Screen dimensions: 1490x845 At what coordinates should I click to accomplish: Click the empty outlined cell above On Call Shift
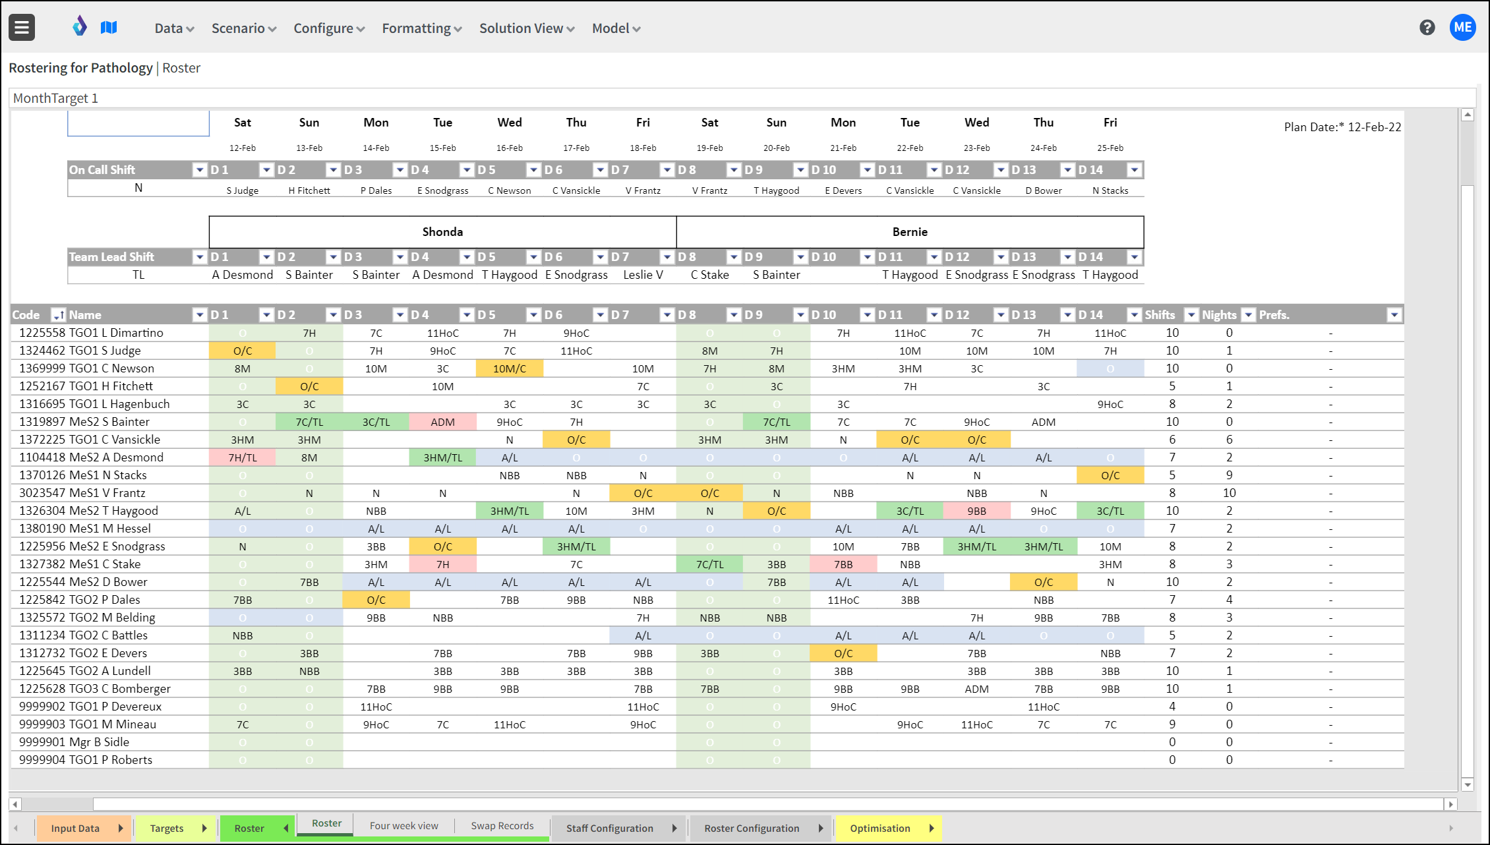coord(138,123)
